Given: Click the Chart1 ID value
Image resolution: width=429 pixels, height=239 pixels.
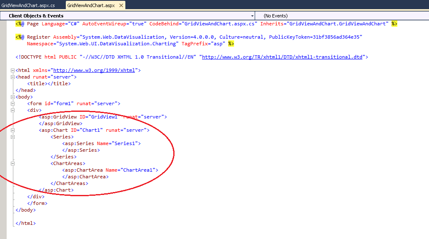Looking at the screenshot, I should pos(91,130).
